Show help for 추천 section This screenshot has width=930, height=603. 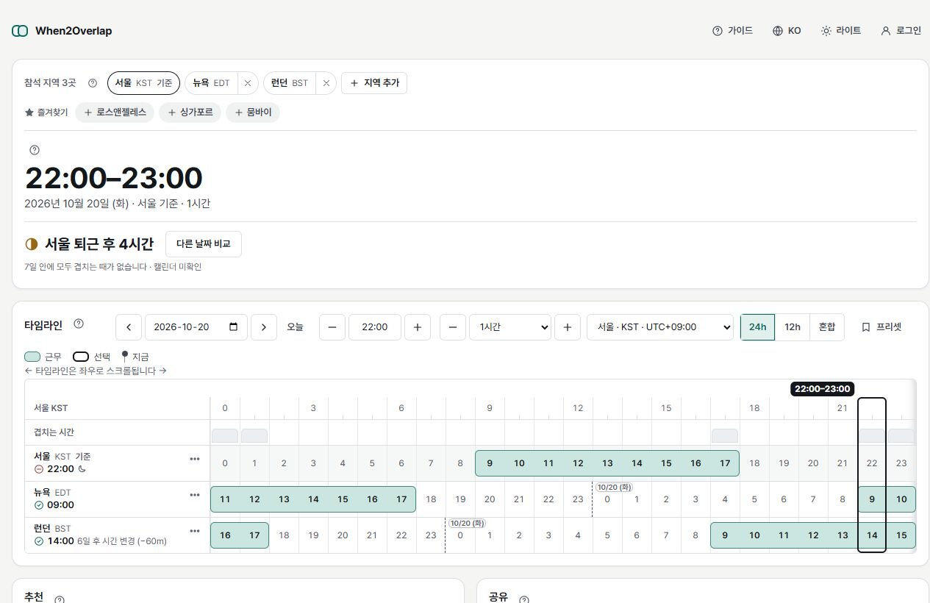[x=60, y=599]
